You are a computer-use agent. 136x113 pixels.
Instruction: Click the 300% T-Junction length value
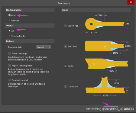pyautogui.click(x=105, y=95)
